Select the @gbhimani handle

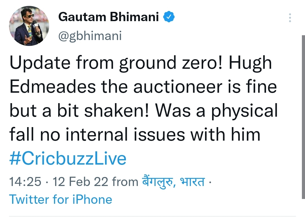90,36
